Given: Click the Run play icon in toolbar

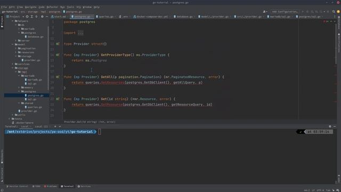Looking at the screenshot, I should tap(303, 12).
